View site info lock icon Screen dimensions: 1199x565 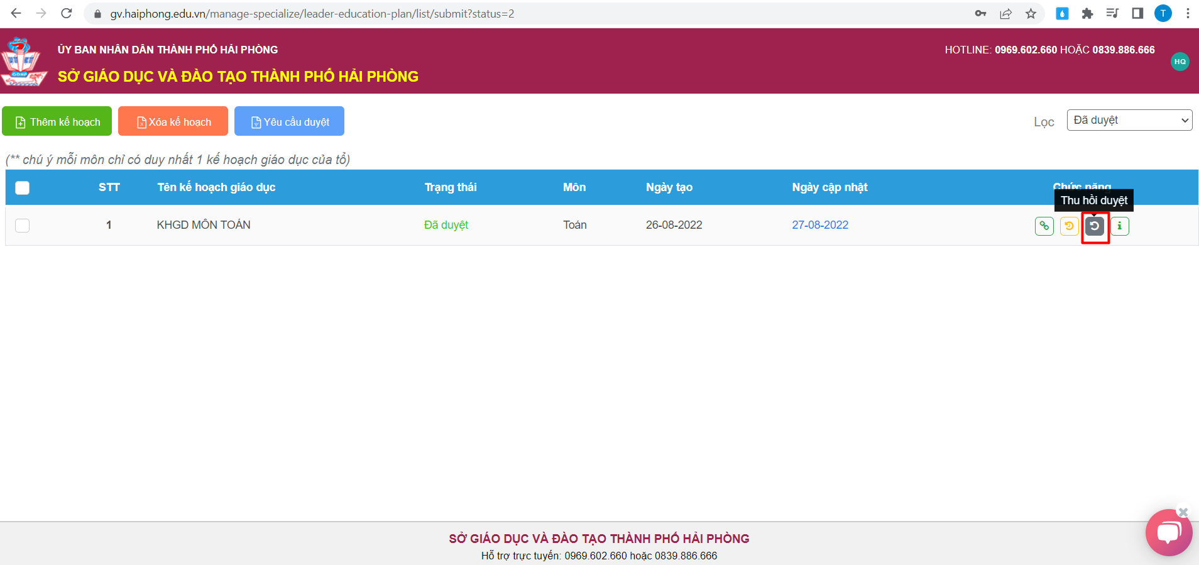pyautogui.click(x=97, y=14)
